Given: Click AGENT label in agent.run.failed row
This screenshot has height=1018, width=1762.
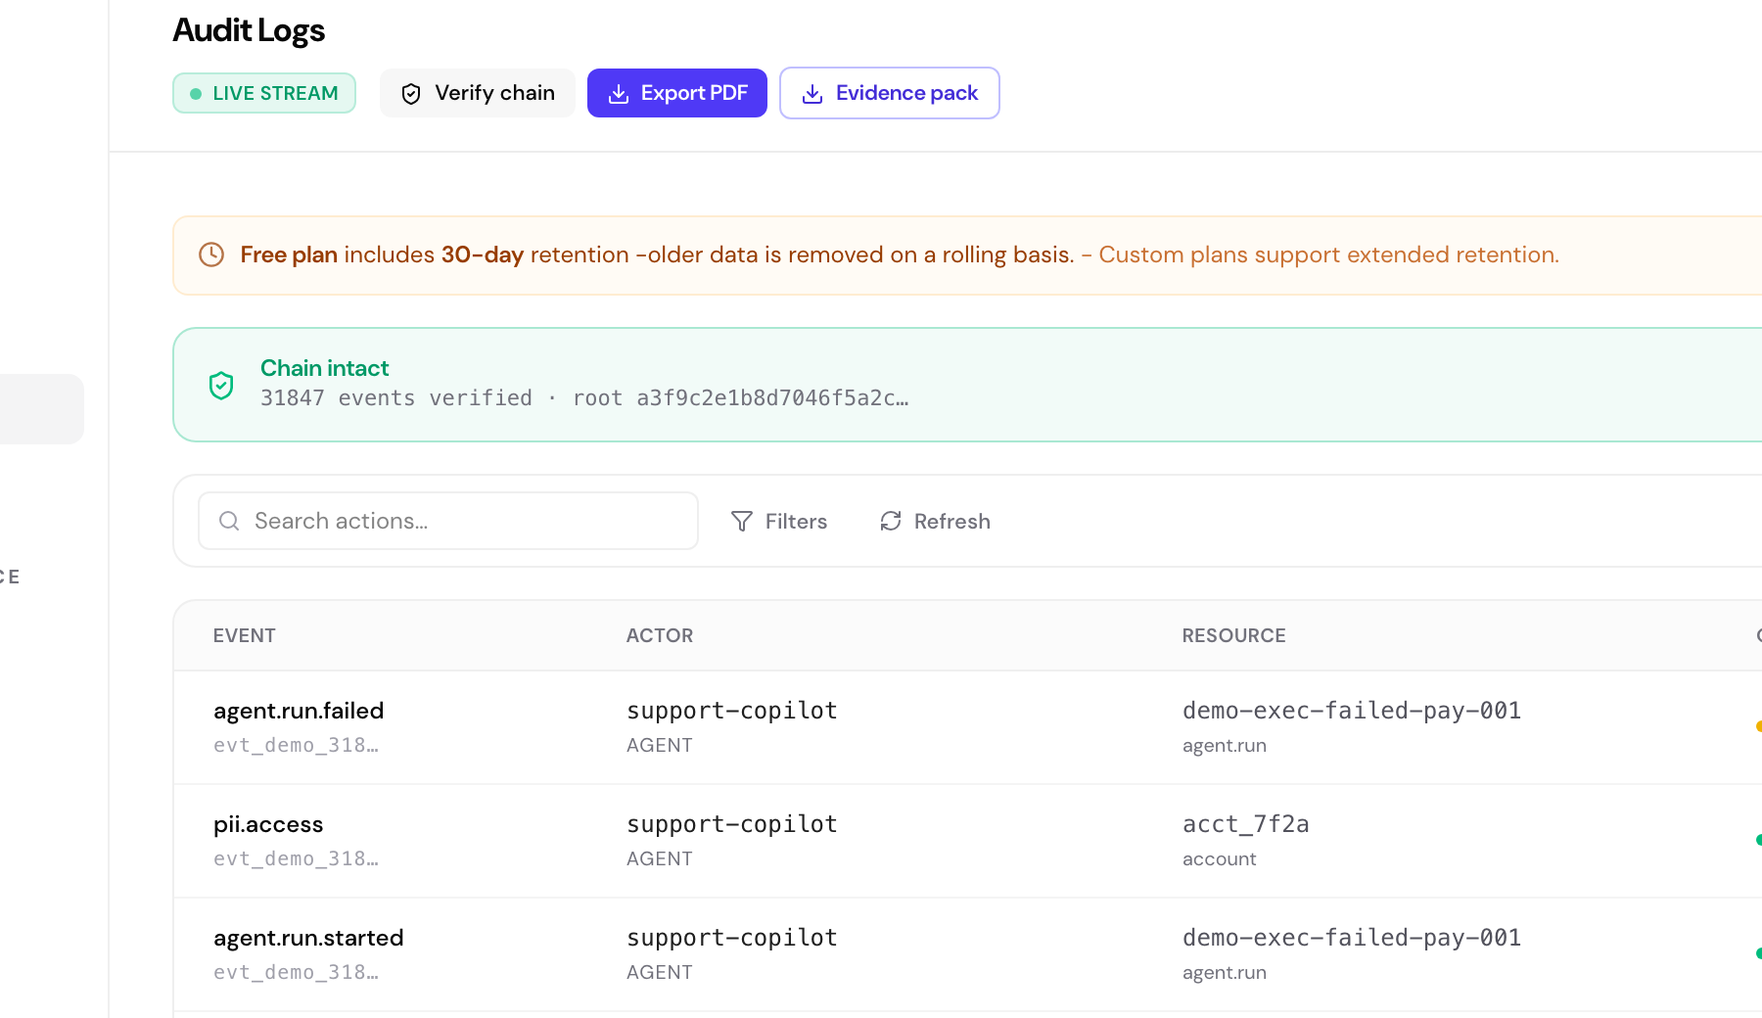Looking at the screenshot, I should [660, 745].
